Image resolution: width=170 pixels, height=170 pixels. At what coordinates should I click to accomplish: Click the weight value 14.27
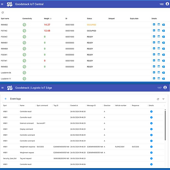[47, 25]
